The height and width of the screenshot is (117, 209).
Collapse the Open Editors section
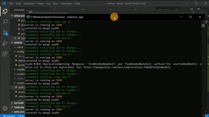pos(18,16)
